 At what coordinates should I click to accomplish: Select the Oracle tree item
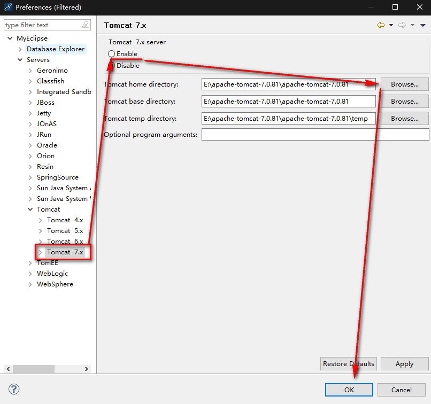pyautogui.click(x=47, y=145)
